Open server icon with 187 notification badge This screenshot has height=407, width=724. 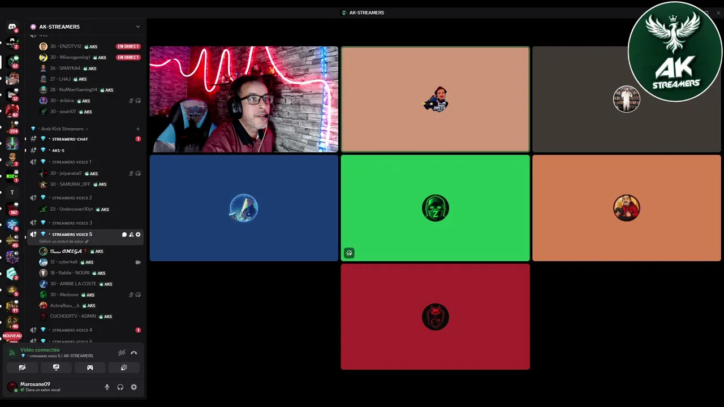pos(12,209)
